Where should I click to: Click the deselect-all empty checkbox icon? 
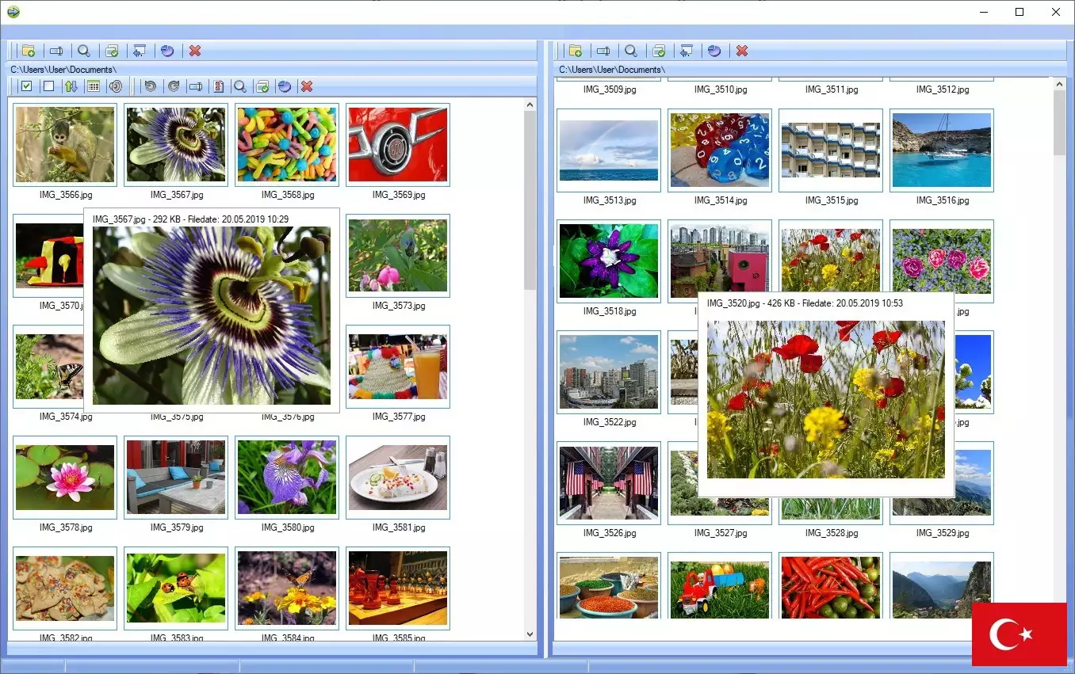coord(48,86)
